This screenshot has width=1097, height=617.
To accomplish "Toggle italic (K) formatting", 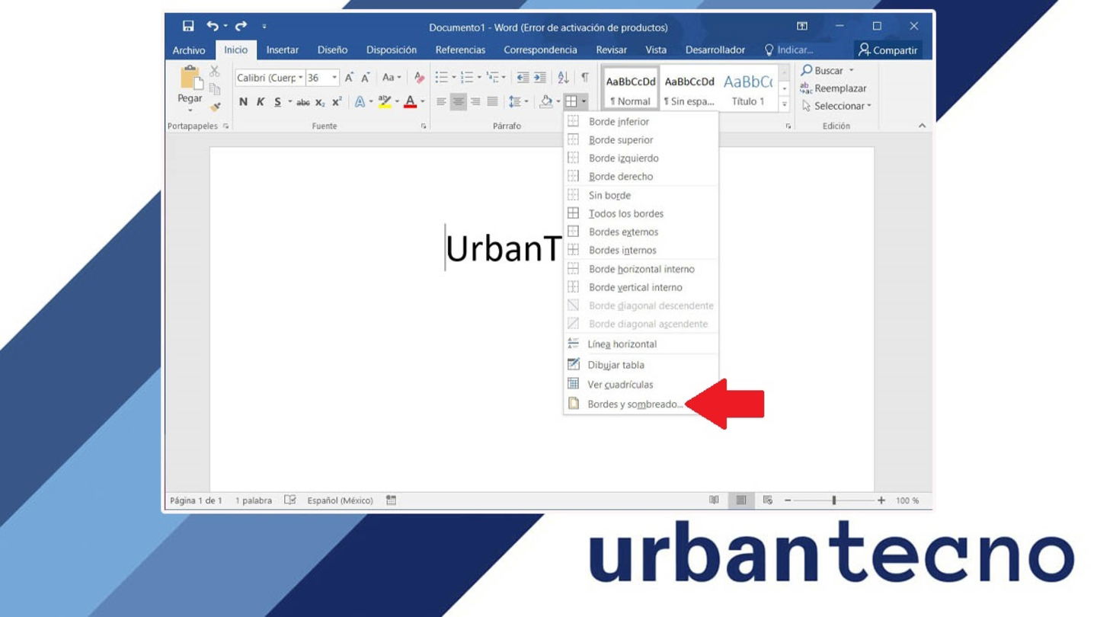I will pyautogui.click(x=261, y=102).
